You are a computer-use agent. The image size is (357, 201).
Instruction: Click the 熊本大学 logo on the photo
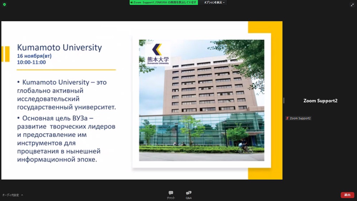point(157,54)
